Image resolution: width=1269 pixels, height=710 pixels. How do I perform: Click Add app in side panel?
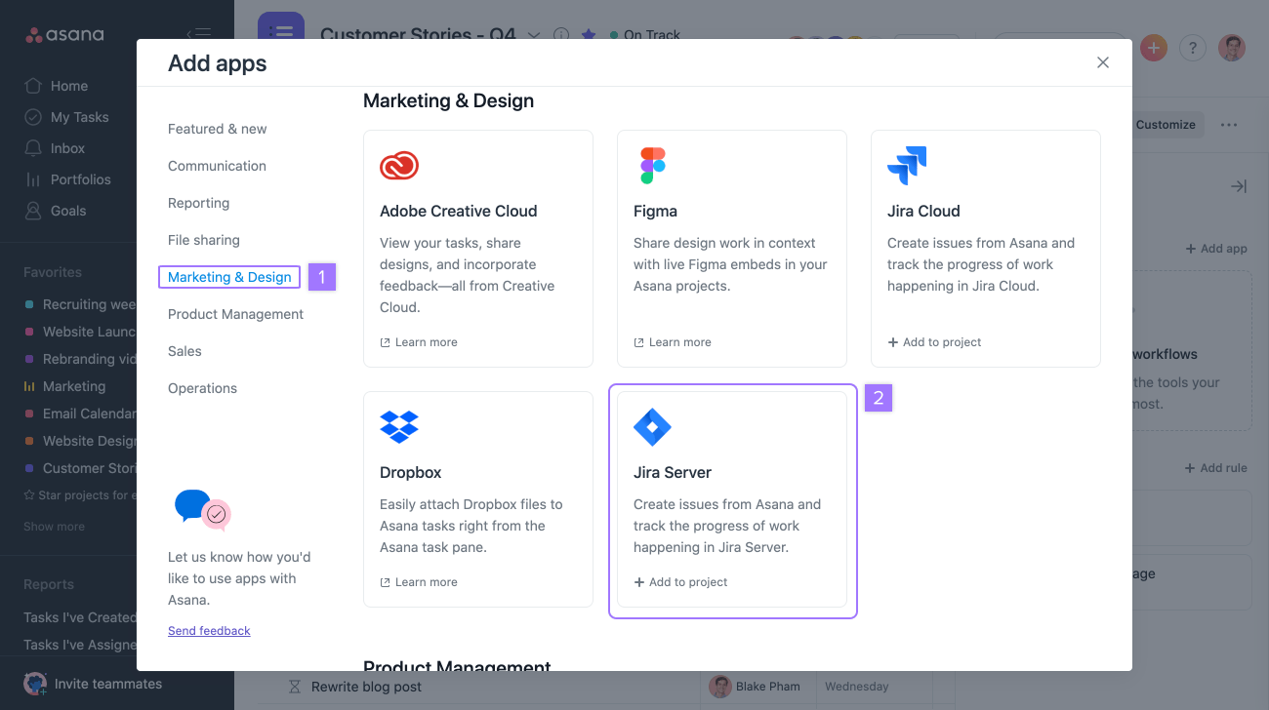click(x=1216, y=249)
